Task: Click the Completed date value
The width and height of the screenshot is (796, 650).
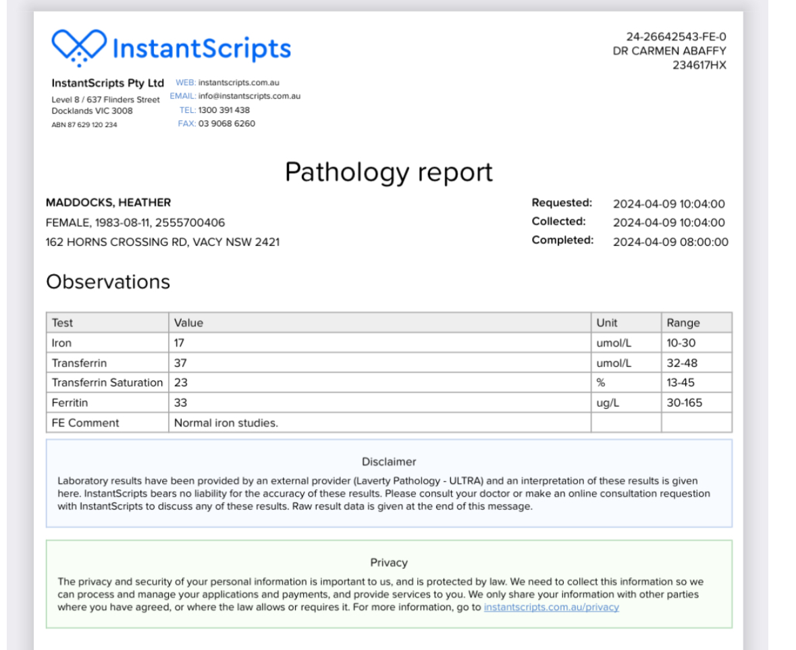Action: tap(670, 242)
